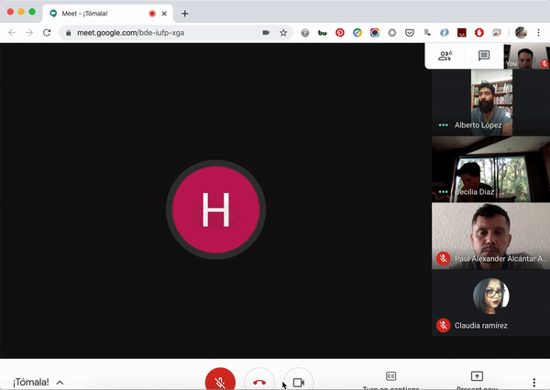Close the Meet browser tab

164,14
